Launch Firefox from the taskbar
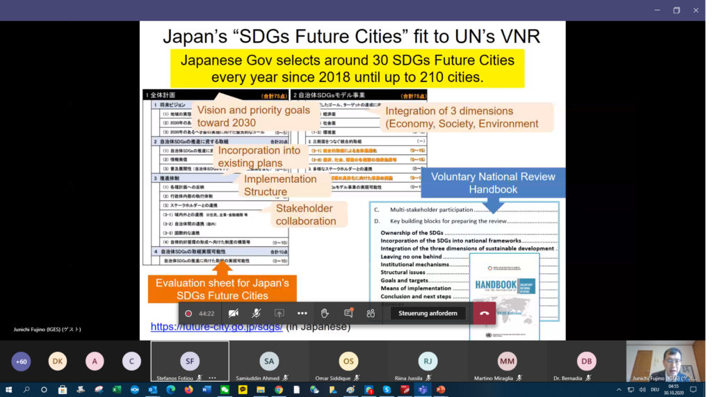The width and height of the screenshot is (712, 397). (188, 390)
